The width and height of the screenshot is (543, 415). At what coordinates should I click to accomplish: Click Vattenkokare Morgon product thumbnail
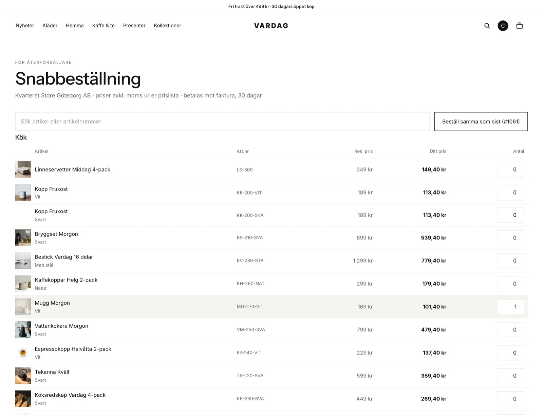coord(23,330)
